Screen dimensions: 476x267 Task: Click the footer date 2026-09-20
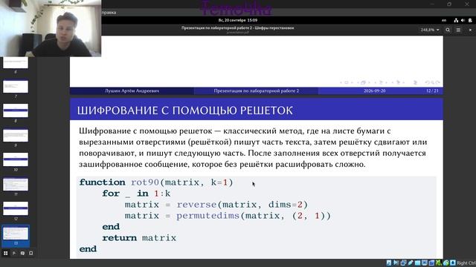point(375,90)
